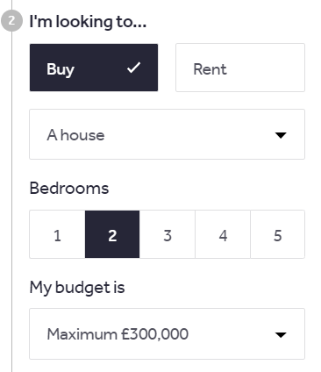This screenshot has width=321, height=372.
Task: Click the Buy label text
Action: (x=61, y=70)
